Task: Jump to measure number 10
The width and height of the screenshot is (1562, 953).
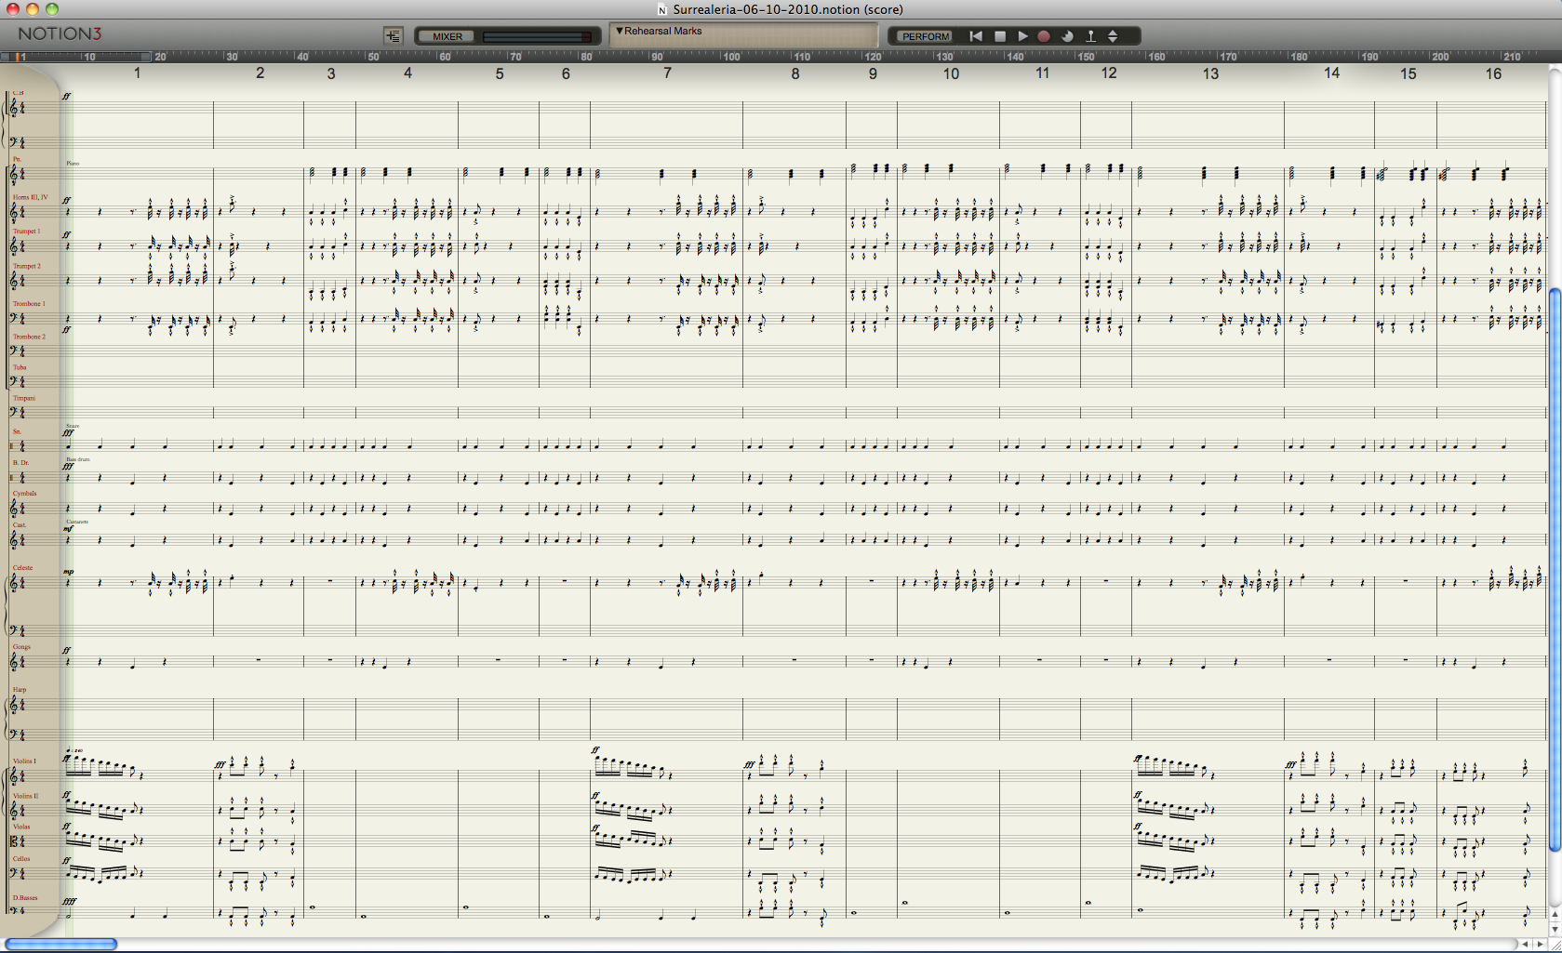Action: (951, 73)
